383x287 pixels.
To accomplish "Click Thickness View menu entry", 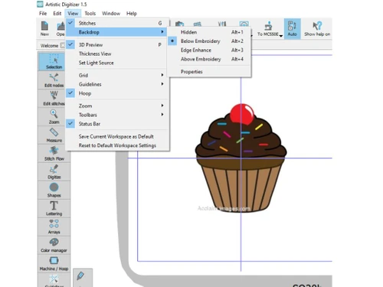I will click(x=117, y=54).
